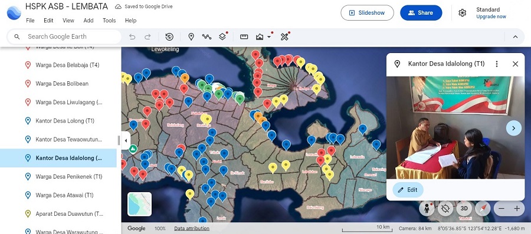This screenshot has height=234, width=531.
Task: Open map layers tool in toolbar
Action: (x=222, y=37)
